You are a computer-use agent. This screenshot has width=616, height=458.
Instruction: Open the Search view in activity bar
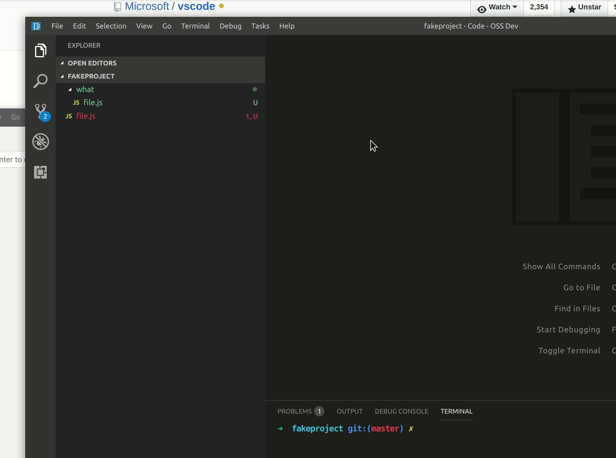pyautogui.click(x=41, y=81)
